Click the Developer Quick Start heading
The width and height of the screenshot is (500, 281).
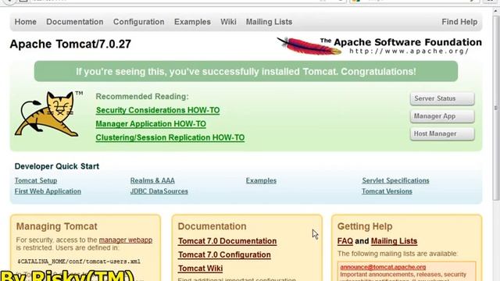(x=57, y=166)
